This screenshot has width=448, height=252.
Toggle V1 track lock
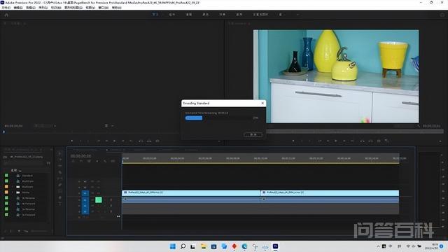coord(79,193)
